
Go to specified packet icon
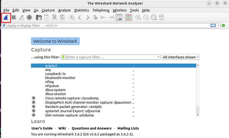95,17
